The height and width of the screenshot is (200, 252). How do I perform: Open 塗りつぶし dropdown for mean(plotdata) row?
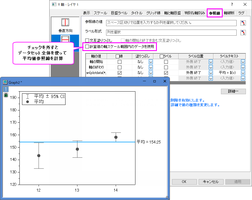point(151,73)
